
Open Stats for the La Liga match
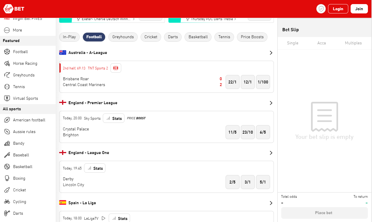[120, 218]
